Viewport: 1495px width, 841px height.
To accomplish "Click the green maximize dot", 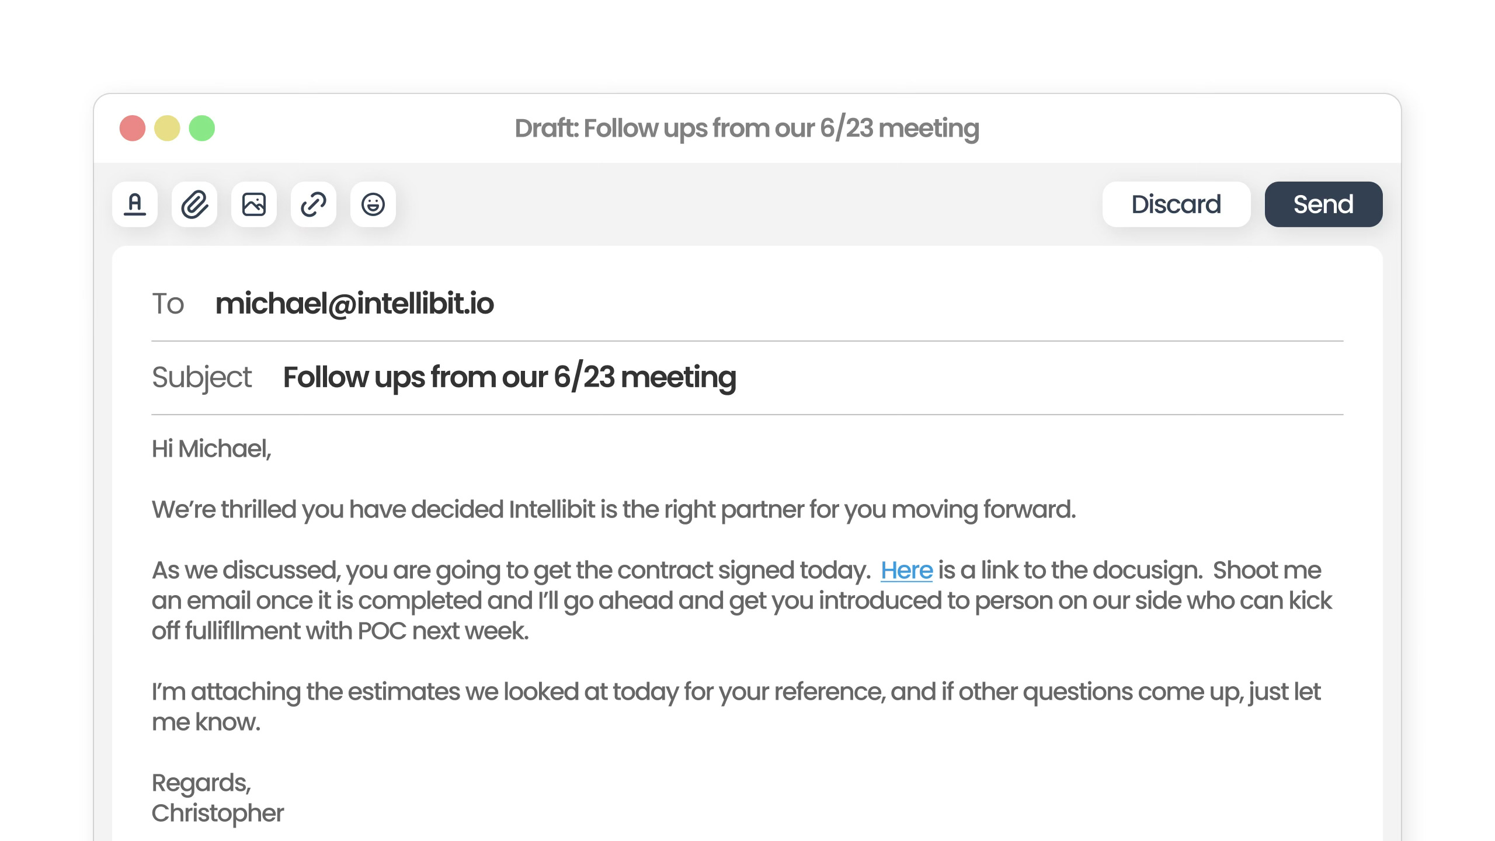I will (202, 128).
